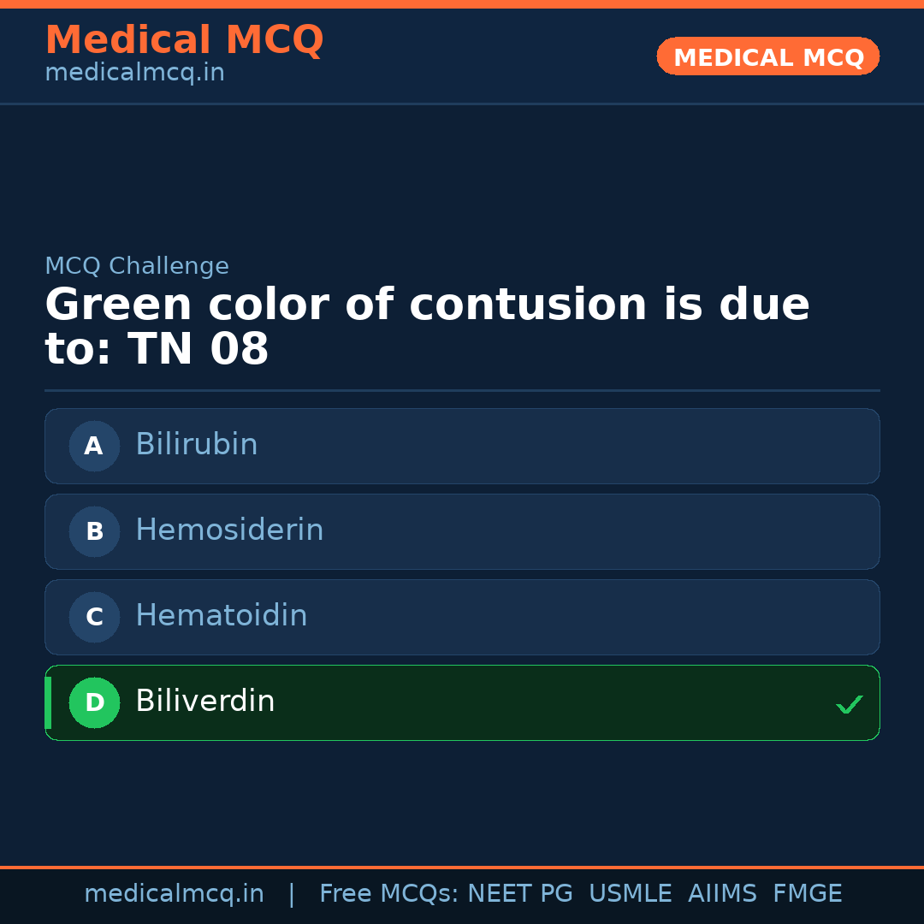Click the orange MEDICAL MCQ badge
Image resolution: width=924 pixels, height=924 pixels.
tap(768, 56)
